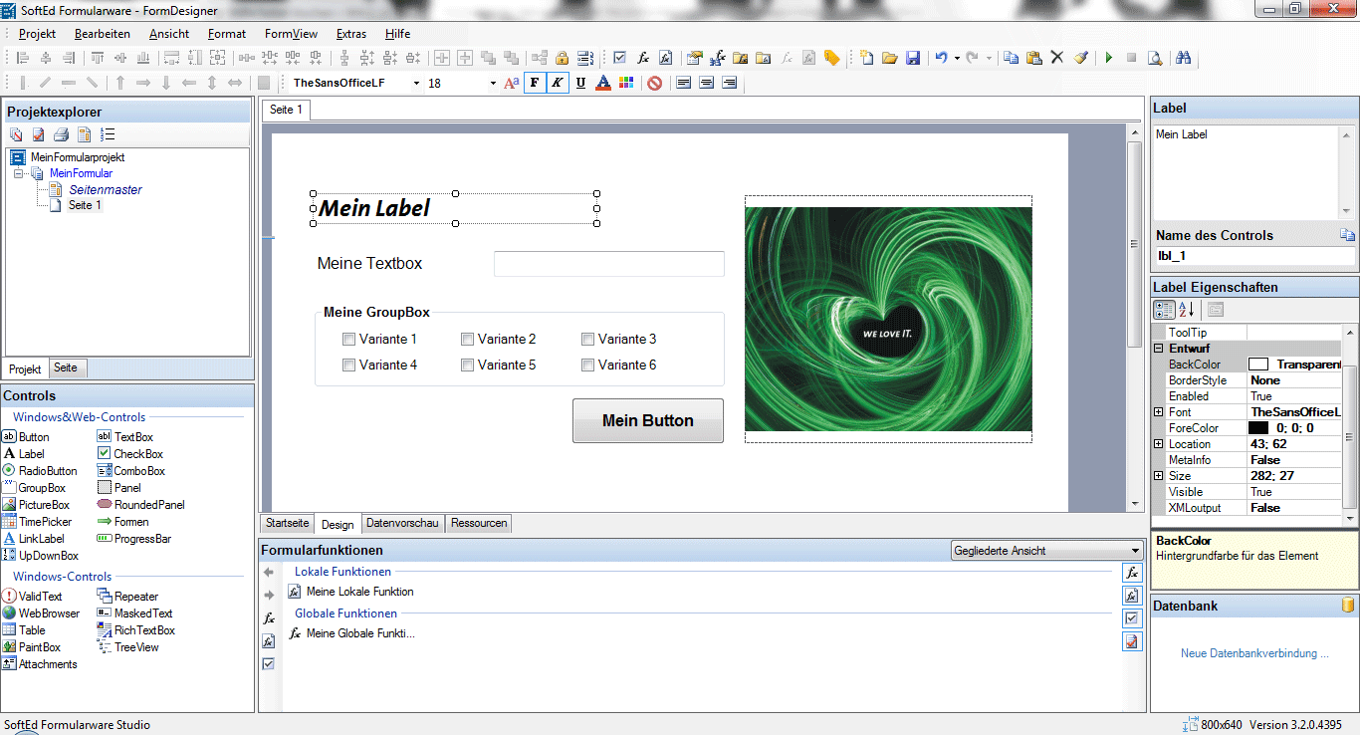
Task: Click the printer icon in Projektexplorer
Action: click(62, 134)
